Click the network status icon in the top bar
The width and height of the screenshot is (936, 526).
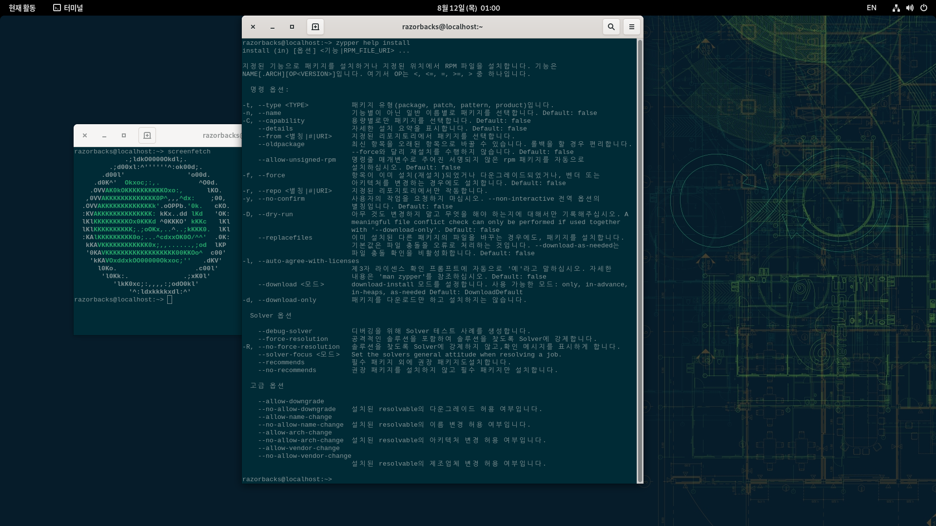pyautogui.click(x=896, y=8)
